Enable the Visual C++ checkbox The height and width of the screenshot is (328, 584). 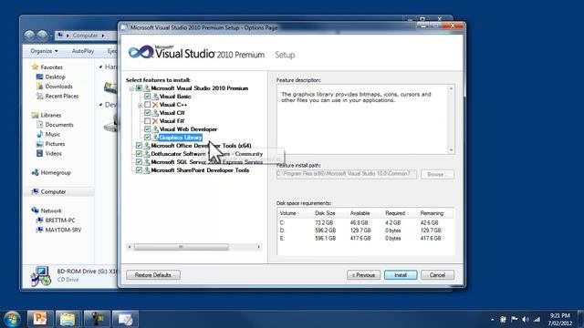(148, 105)
